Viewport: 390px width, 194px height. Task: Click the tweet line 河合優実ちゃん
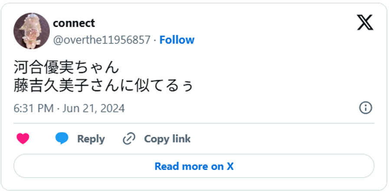point(66,67)
